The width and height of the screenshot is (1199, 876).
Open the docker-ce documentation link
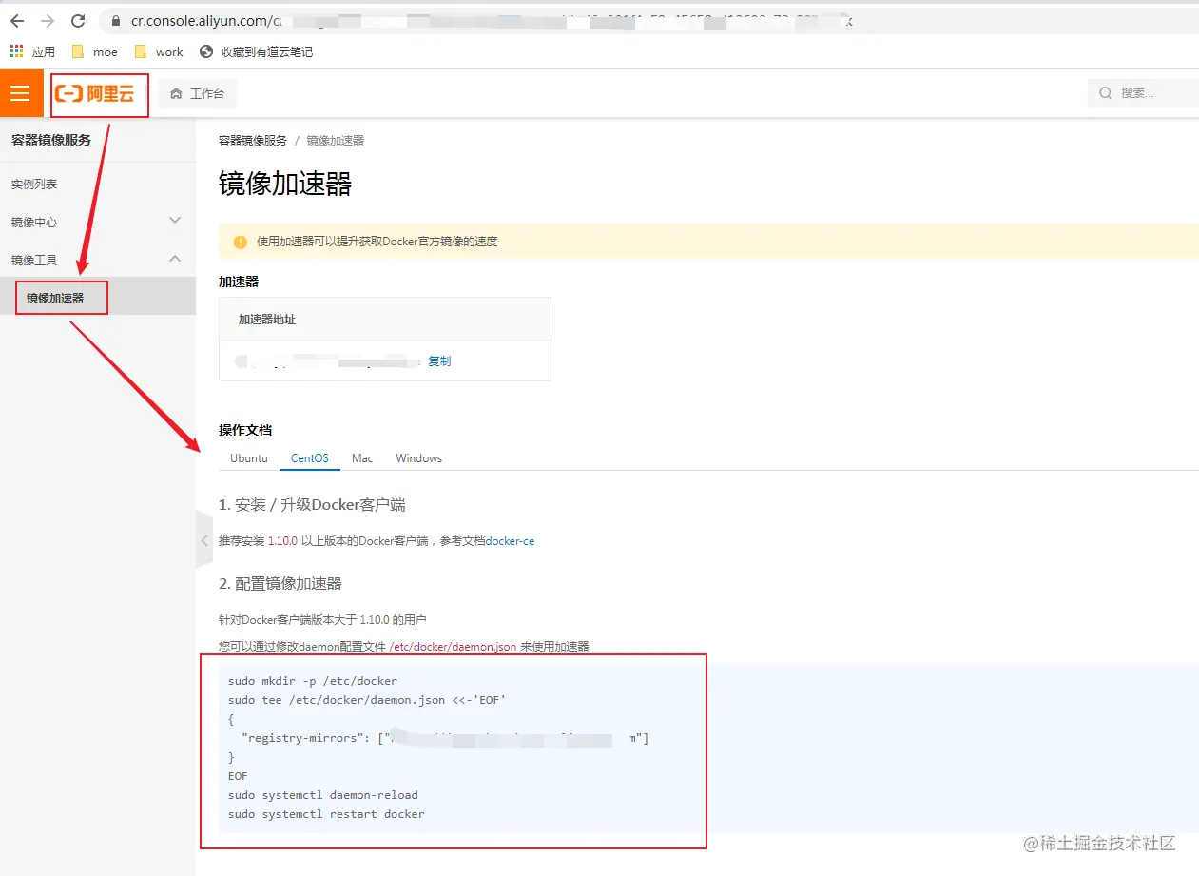510,541
